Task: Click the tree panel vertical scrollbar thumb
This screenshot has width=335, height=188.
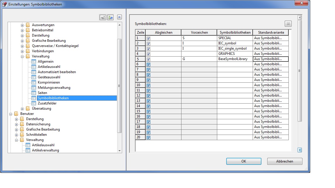Action: [120, 86]
